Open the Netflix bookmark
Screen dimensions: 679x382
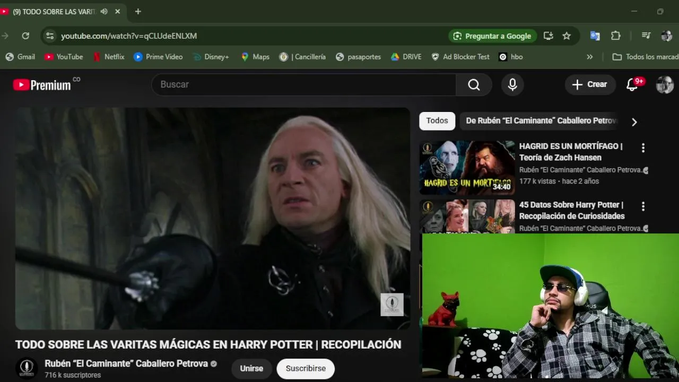(x=108, y=57)
